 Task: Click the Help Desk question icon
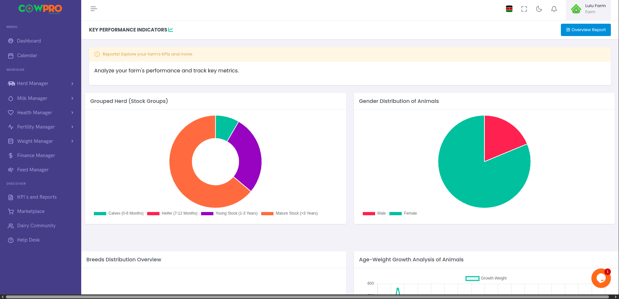click(x=11, y=240)
